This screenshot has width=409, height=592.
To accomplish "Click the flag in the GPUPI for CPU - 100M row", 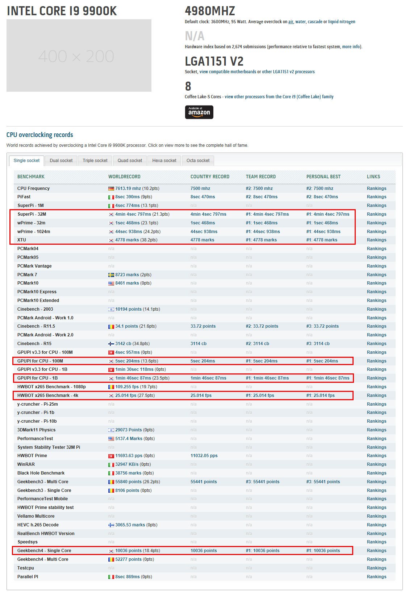I will (111, 361).
